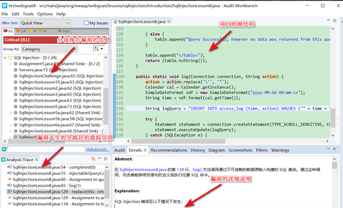The image size is (343, 208).
Task: Click the code editor horizontal scrollbar
Action: tap(178, 141)
